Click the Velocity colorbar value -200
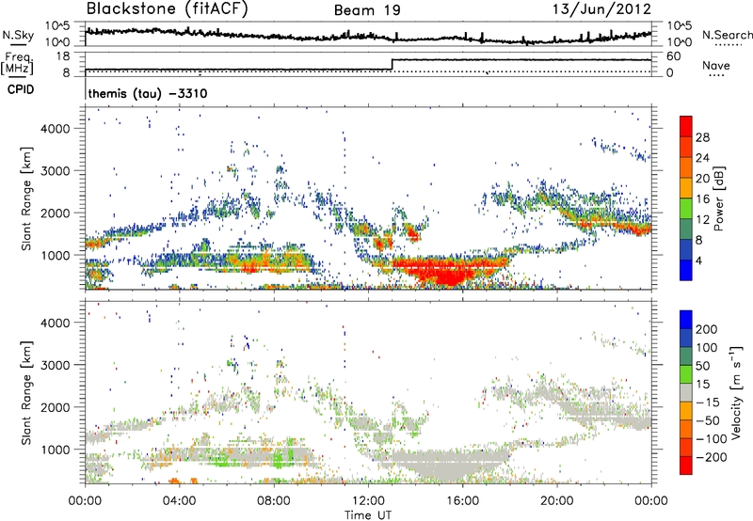 pyautogui.click(x=711, y=457)
